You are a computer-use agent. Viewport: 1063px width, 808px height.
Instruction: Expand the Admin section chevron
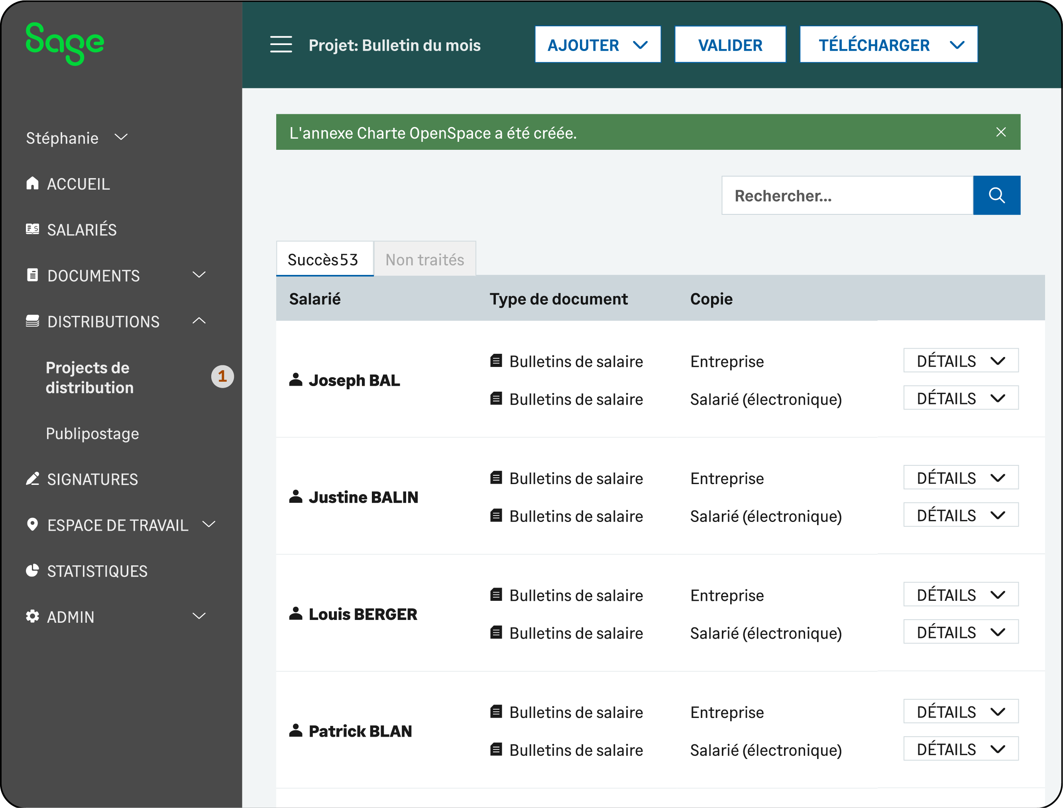tap(198, 616)
